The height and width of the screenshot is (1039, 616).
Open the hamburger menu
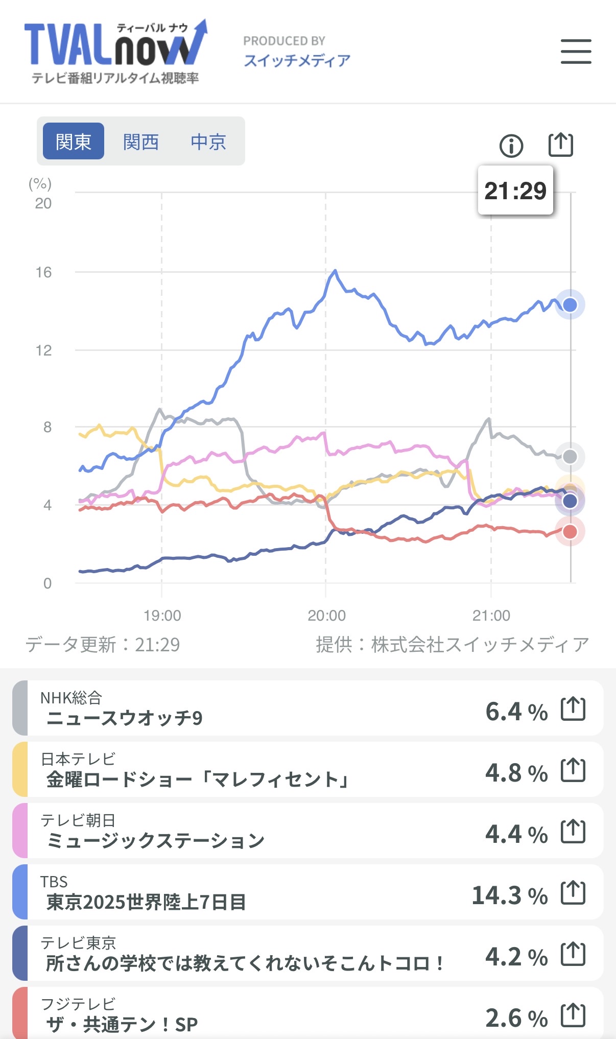[x=576, y=52]
